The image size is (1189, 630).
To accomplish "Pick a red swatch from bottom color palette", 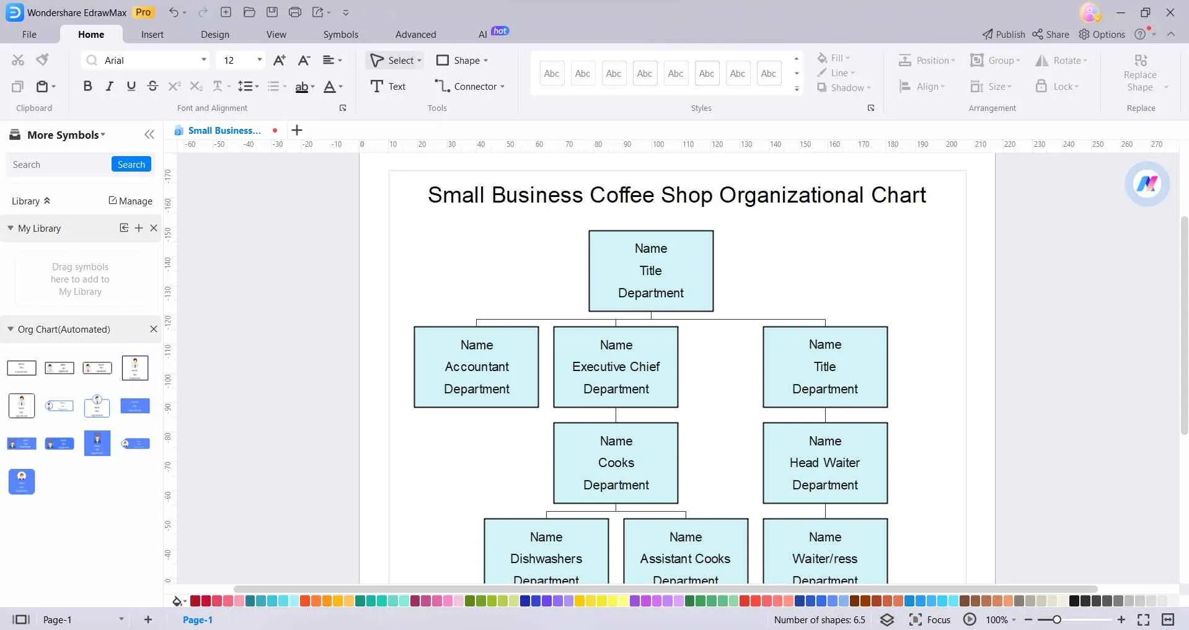I will point(193,600).
